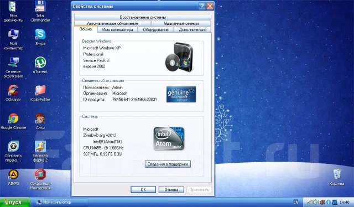Click the Skype desktop icon
The height and width of the screenshot is (207, 354).
[x=40, y=37]
